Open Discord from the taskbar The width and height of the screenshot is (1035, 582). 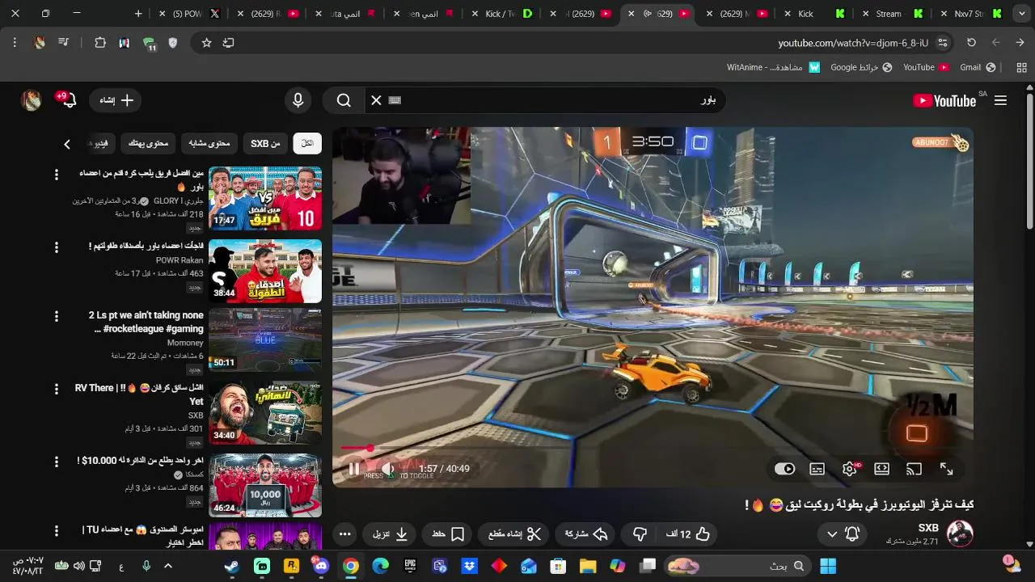click(x=321, y=566)
